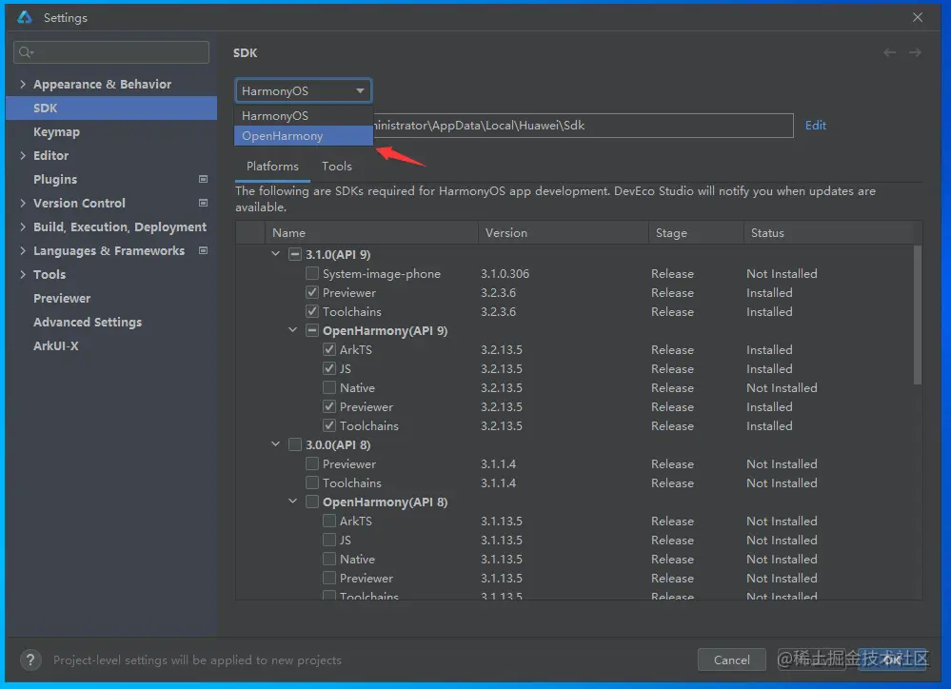Click the icon beside Languages & Frameworks

tap(203, 250)
